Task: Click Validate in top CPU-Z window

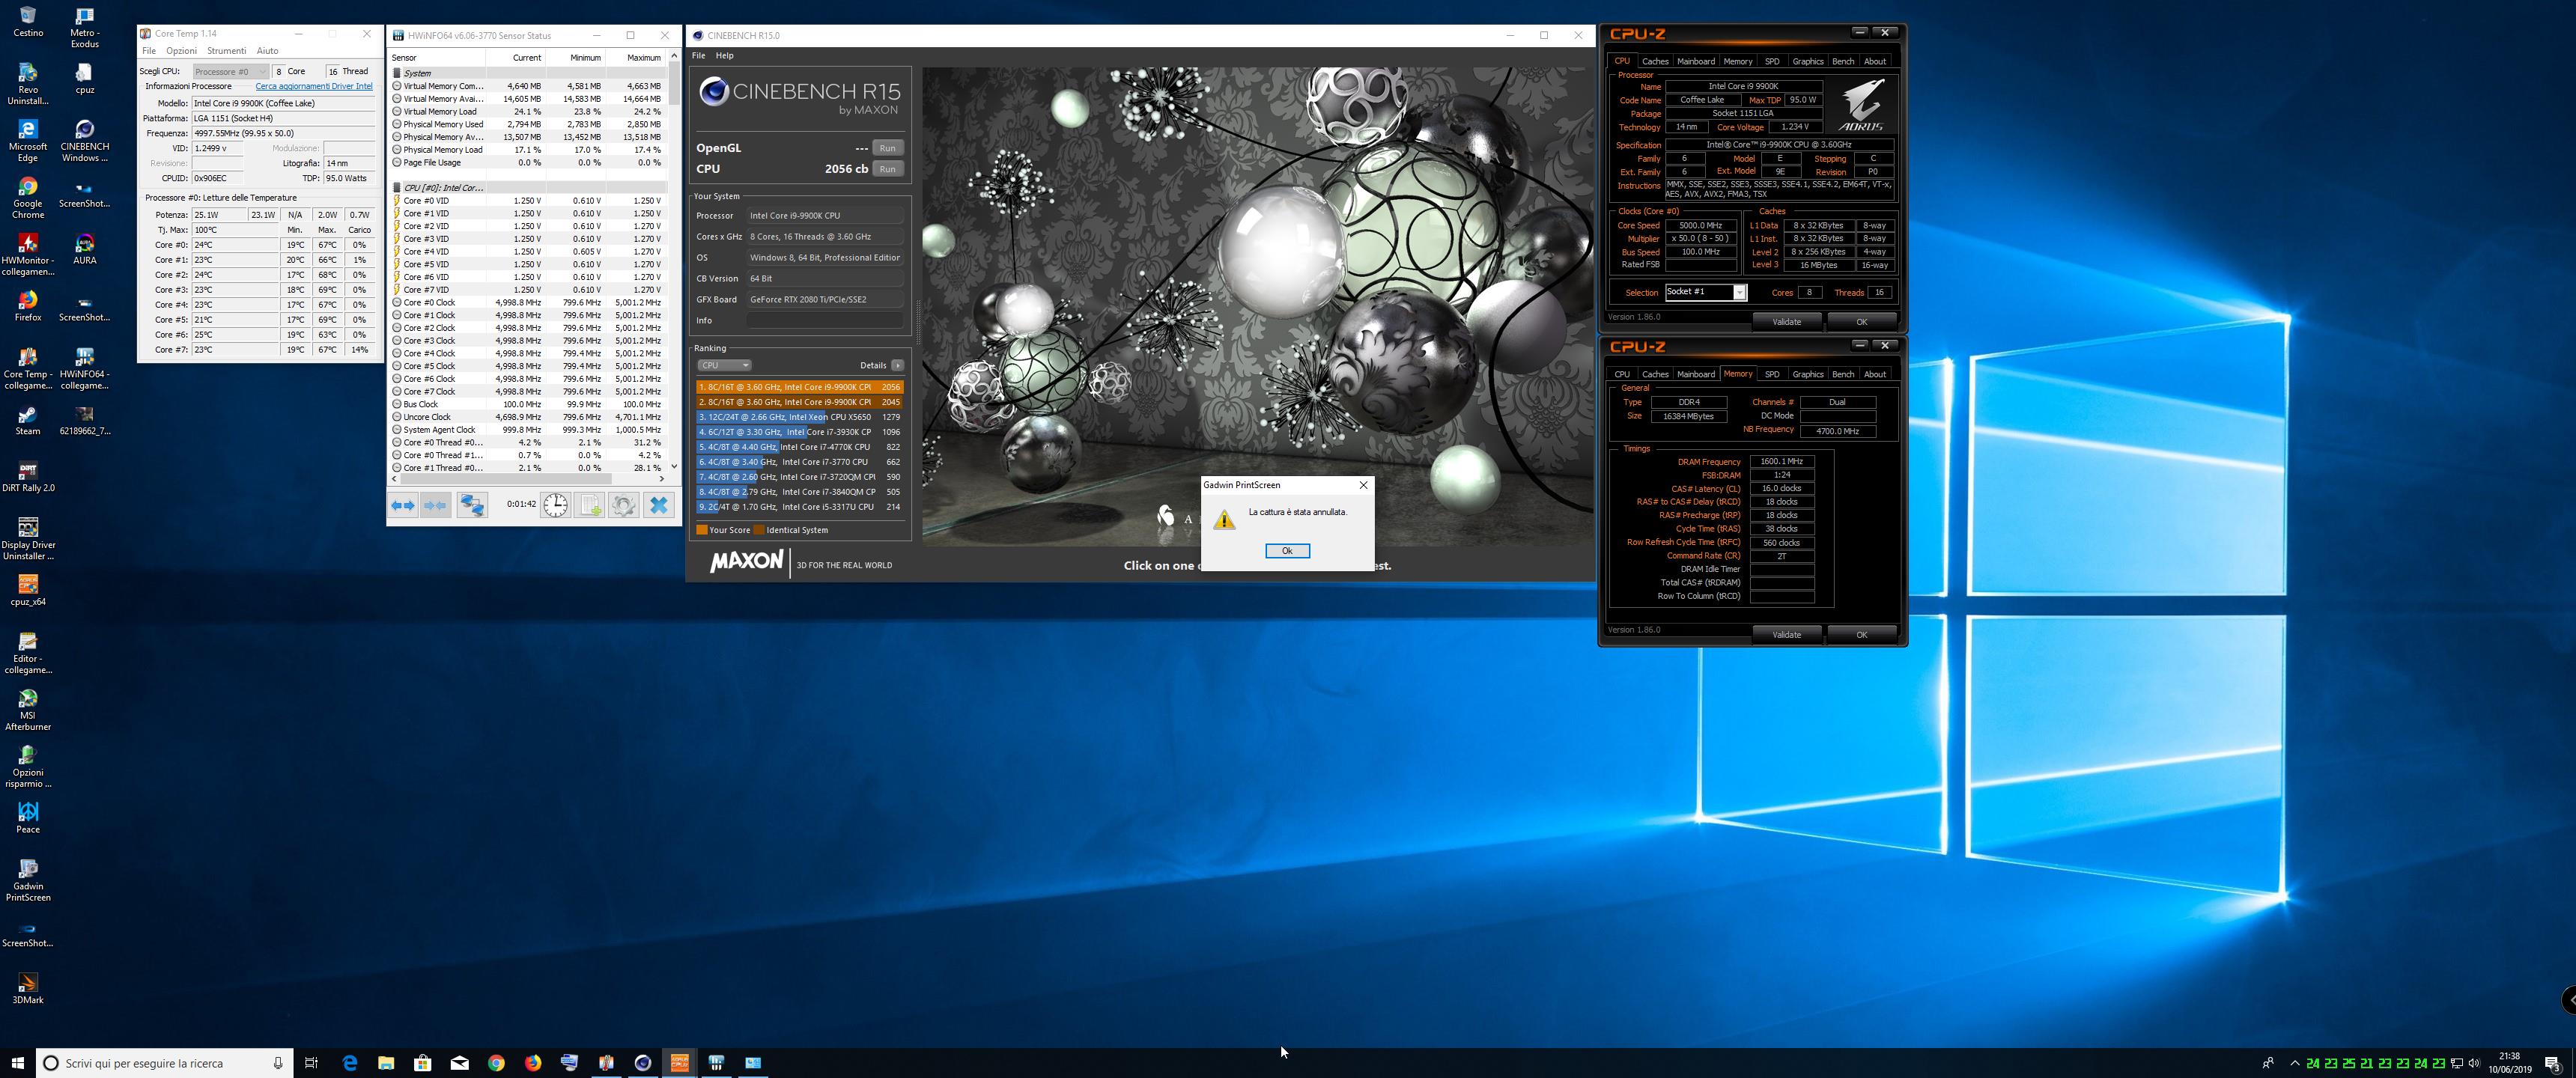Action: (x=1787, y=322)
